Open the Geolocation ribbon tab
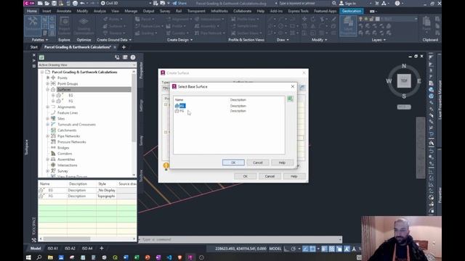This screenshot has width=465, height=261. tap(352, 11)
